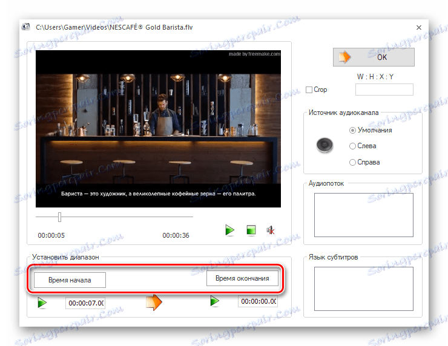Focus the W:H:X:Y crop input field
Image resolution: width=448 pixels, height=346 pixels.
[384, 90]
